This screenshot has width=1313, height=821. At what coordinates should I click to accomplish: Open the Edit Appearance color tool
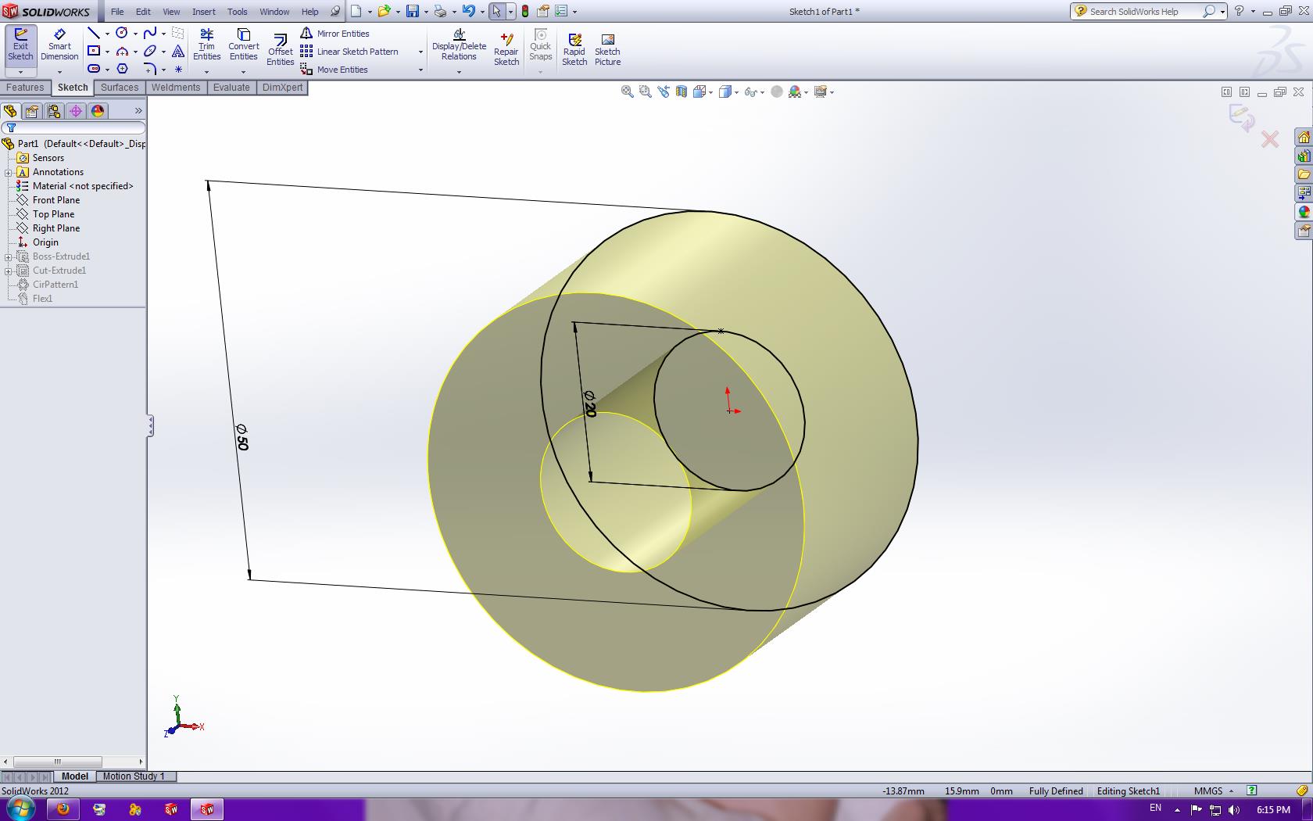[x=796, y=91]
